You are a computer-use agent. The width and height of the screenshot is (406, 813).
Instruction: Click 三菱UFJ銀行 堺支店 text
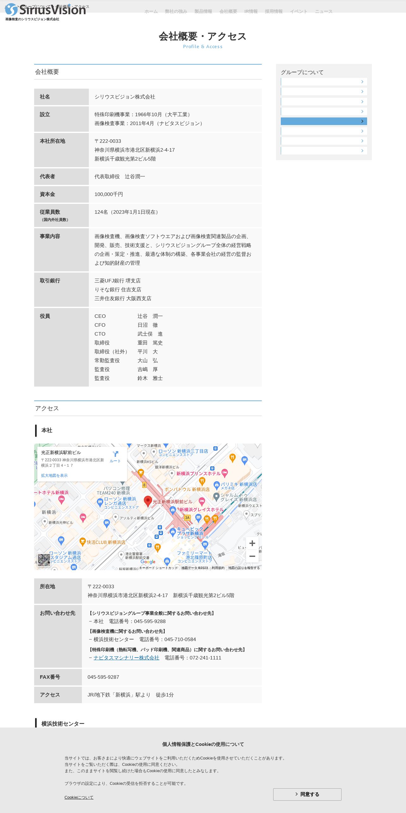click(x=118, y=280)
